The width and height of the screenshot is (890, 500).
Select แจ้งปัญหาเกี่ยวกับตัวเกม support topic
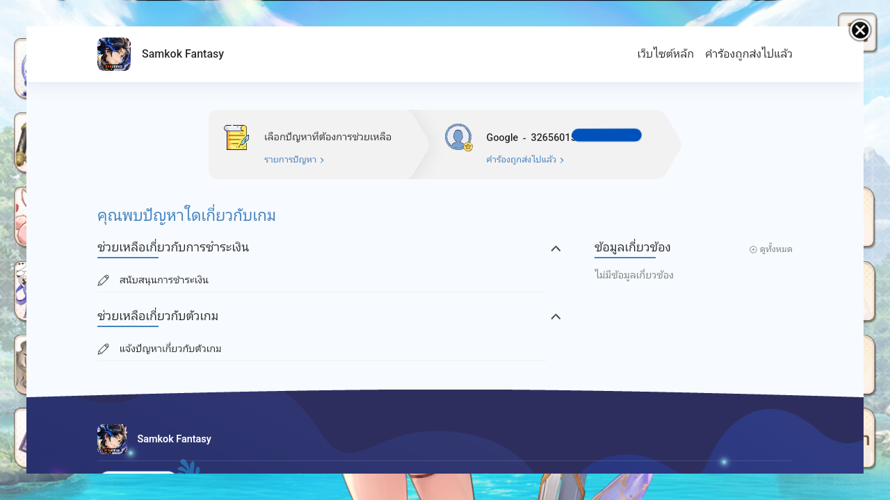click(170, 349)
